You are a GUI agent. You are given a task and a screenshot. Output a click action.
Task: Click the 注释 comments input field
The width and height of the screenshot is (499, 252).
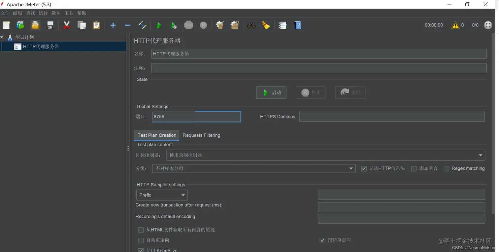click(x=319, y=68)
